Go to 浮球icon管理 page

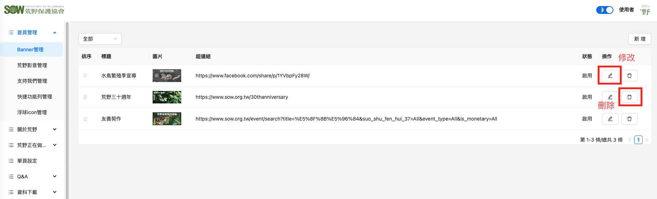[x=32, y=112]
